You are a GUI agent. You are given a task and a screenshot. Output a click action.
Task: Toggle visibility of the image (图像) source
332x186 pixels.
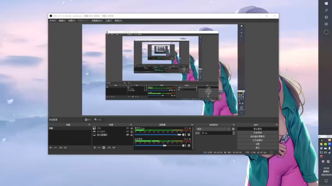click(127, 128)
